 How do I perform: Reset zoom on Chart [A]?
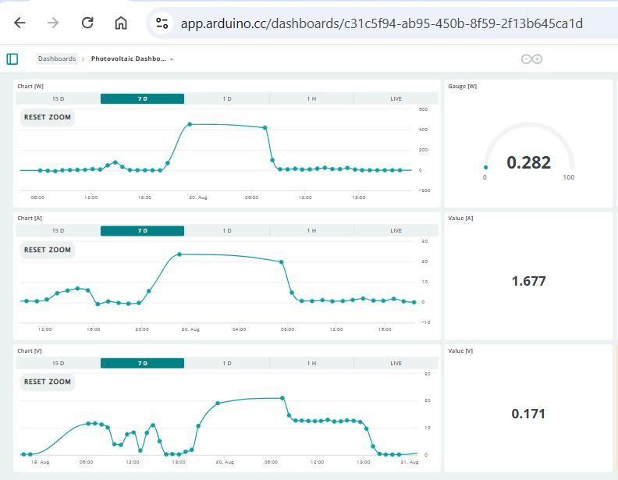tap(48, 250)
